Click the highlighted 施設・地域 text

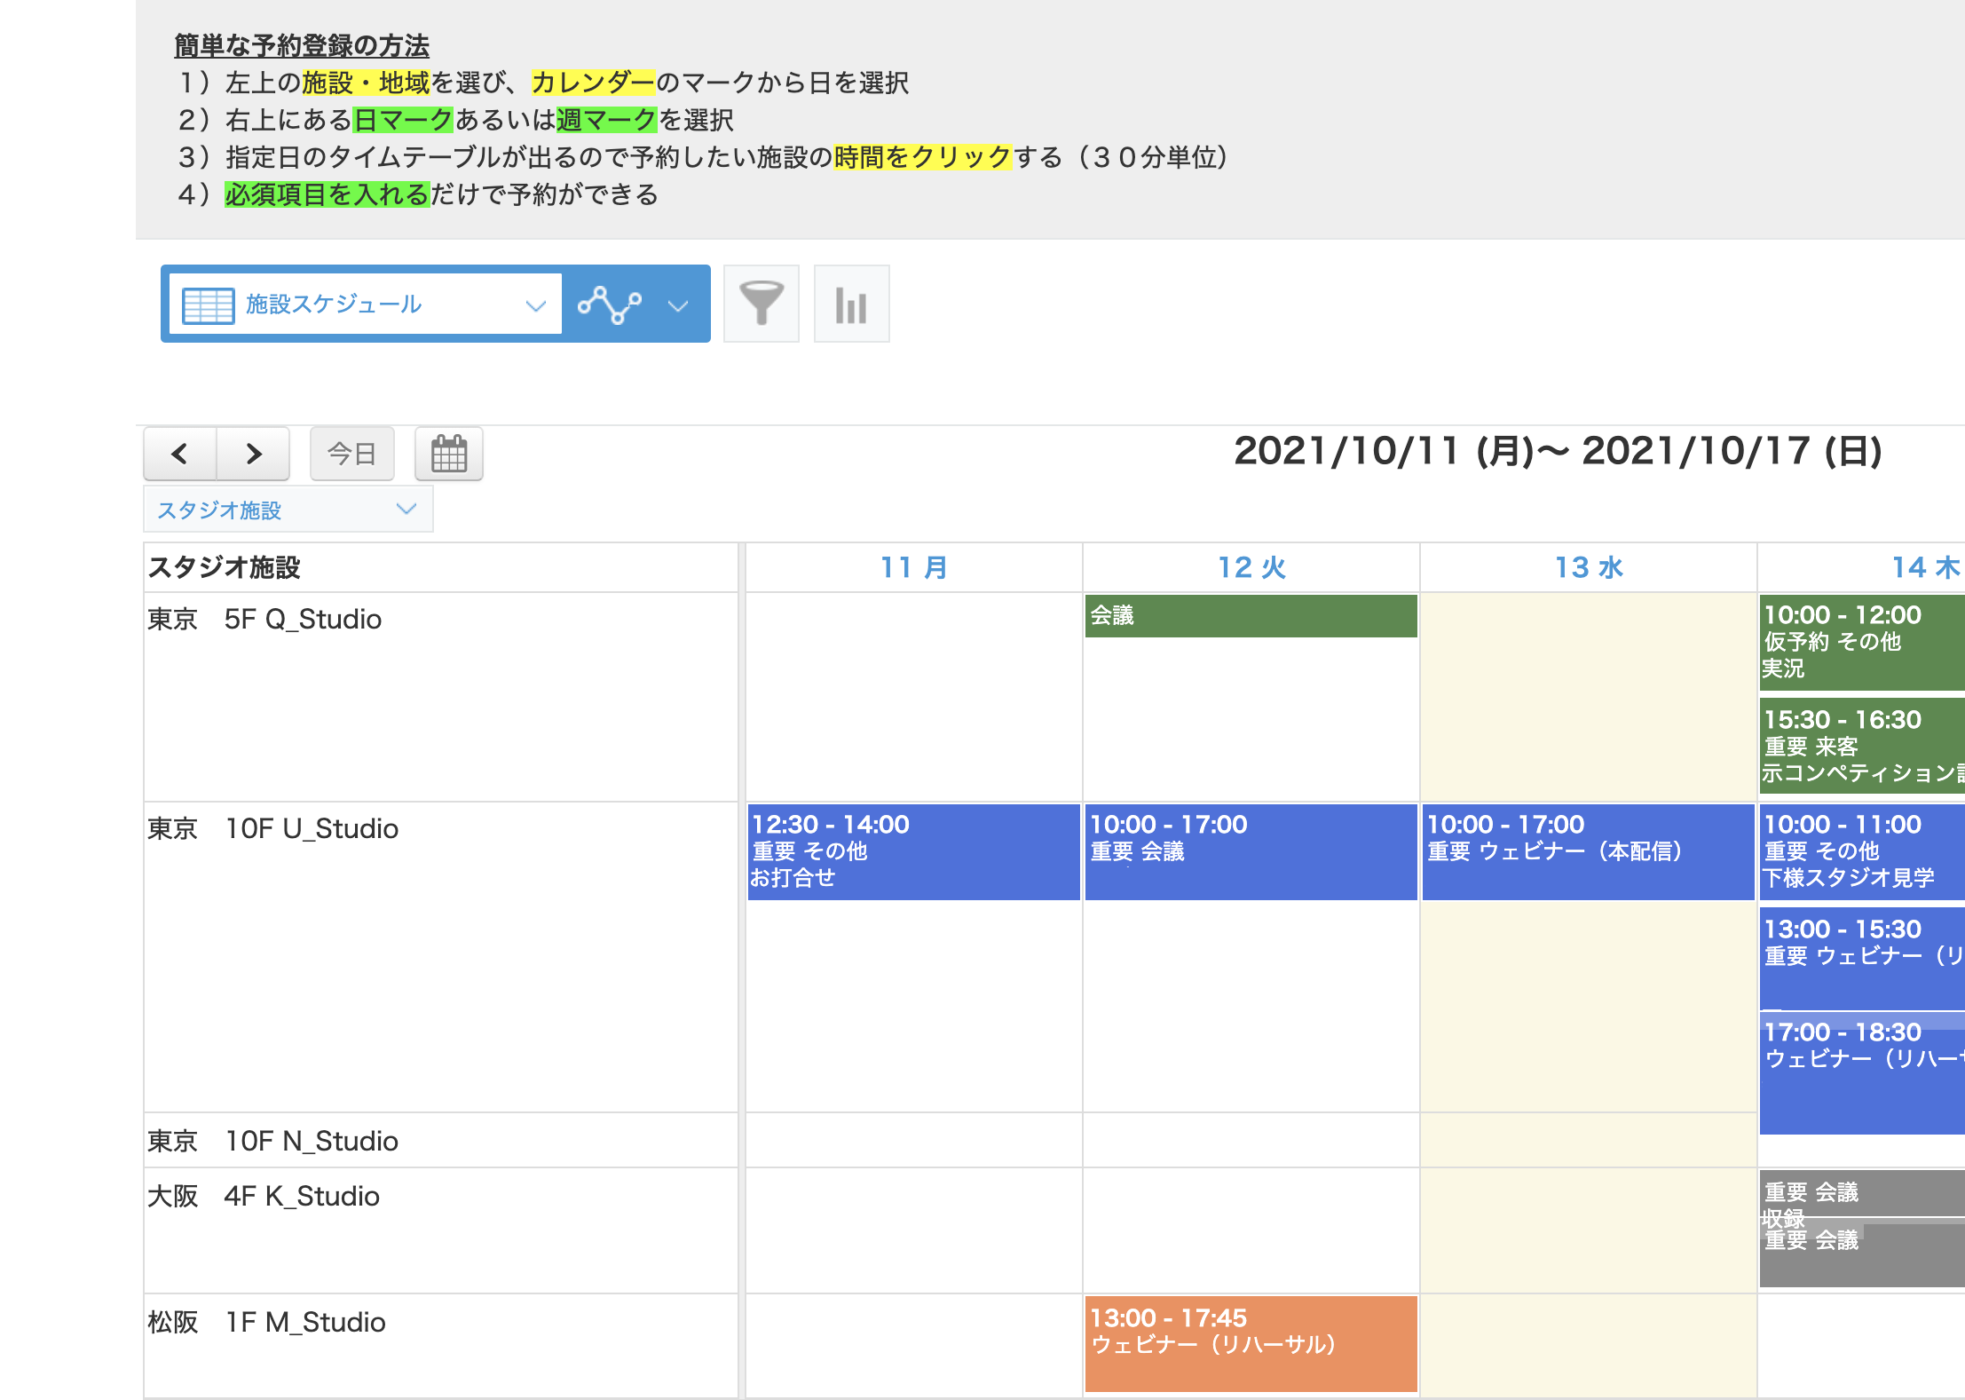tap(366, 83)
